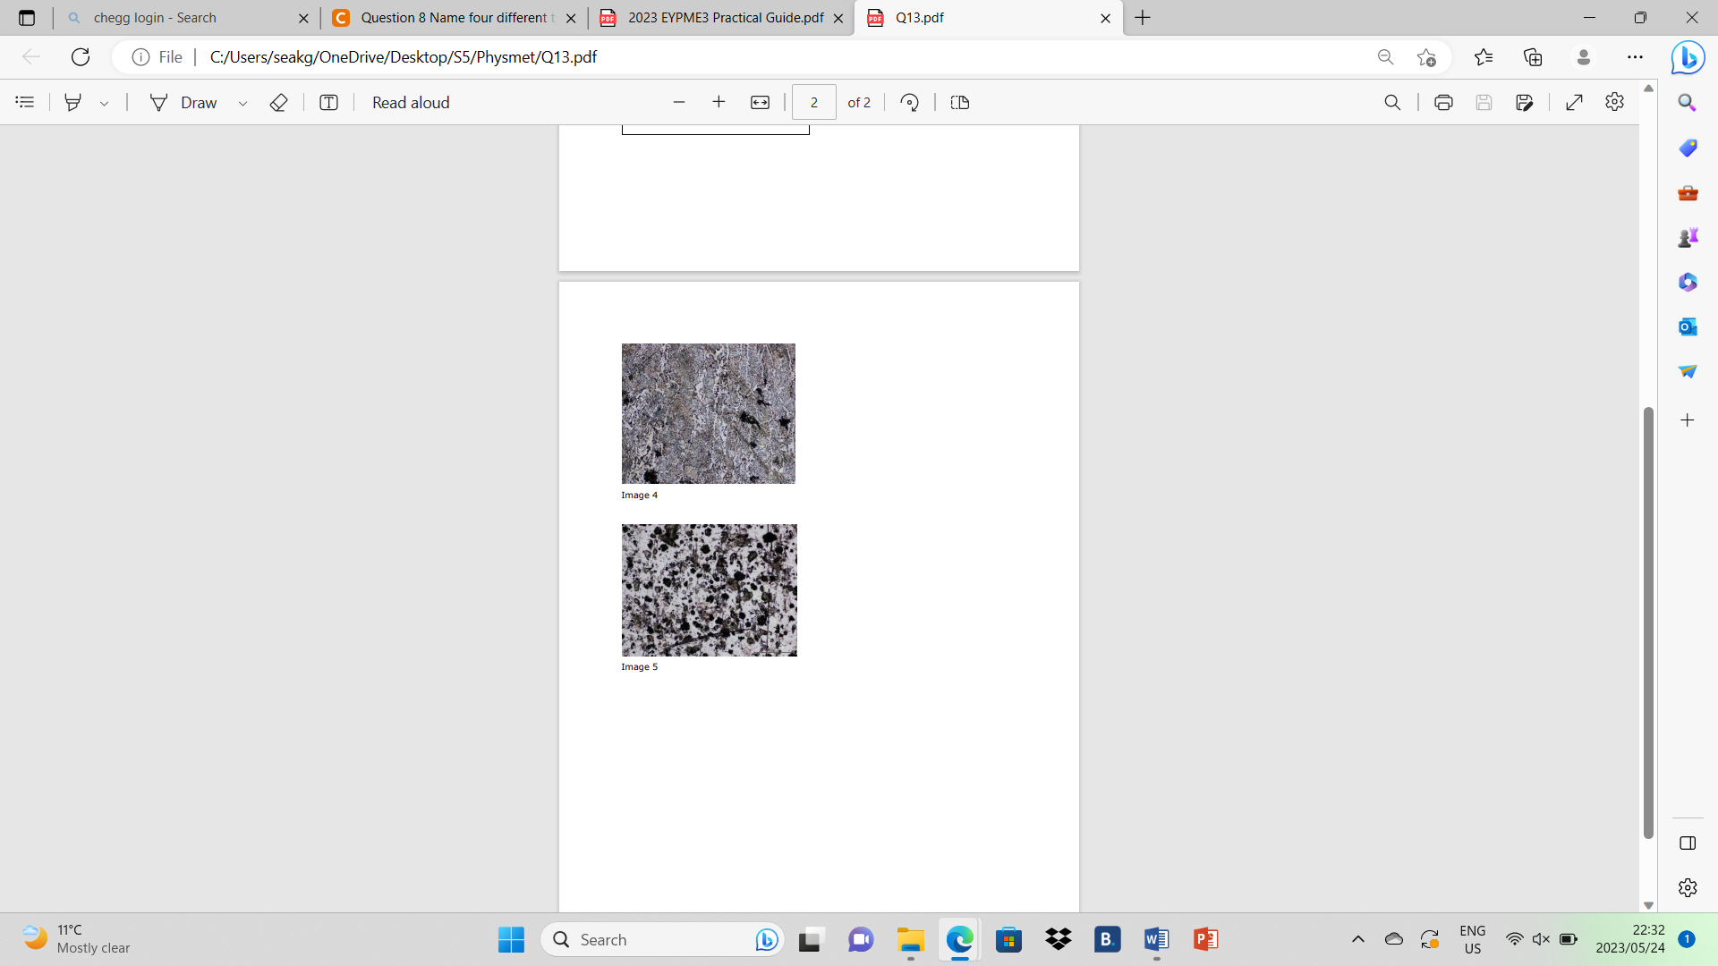Edit the page number input field
Screen dimensions: 1718x966
813,102
